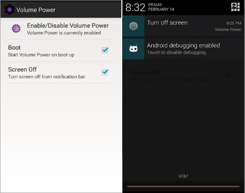Click the Volume Power app icon in title bar
The height and width of the screenshot is (193, 245).
9,9
